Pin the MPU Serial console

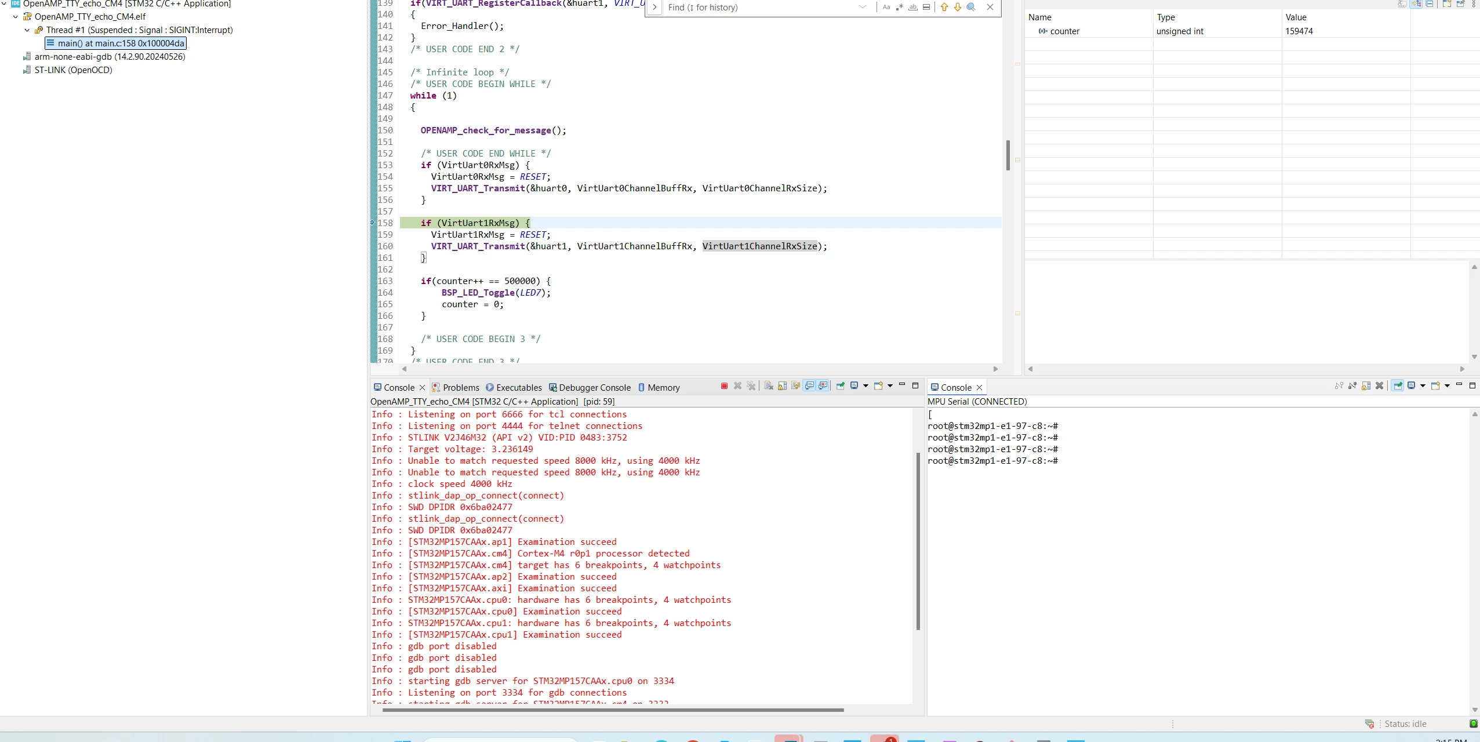(x=1398, y=386)
